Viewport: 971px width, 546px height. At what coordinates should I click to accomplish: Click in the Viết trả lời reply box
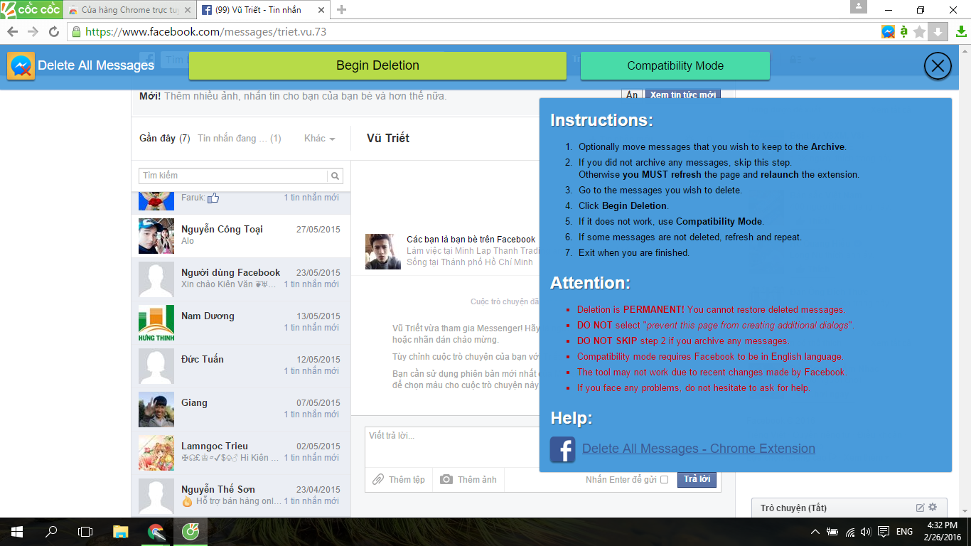pos(452,446)
